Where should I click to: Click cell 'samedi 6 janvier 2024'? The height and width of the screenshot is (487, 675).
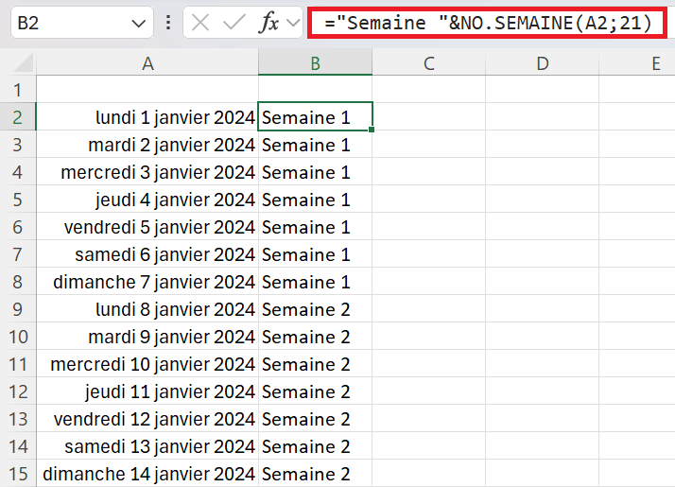pos(147,254)
